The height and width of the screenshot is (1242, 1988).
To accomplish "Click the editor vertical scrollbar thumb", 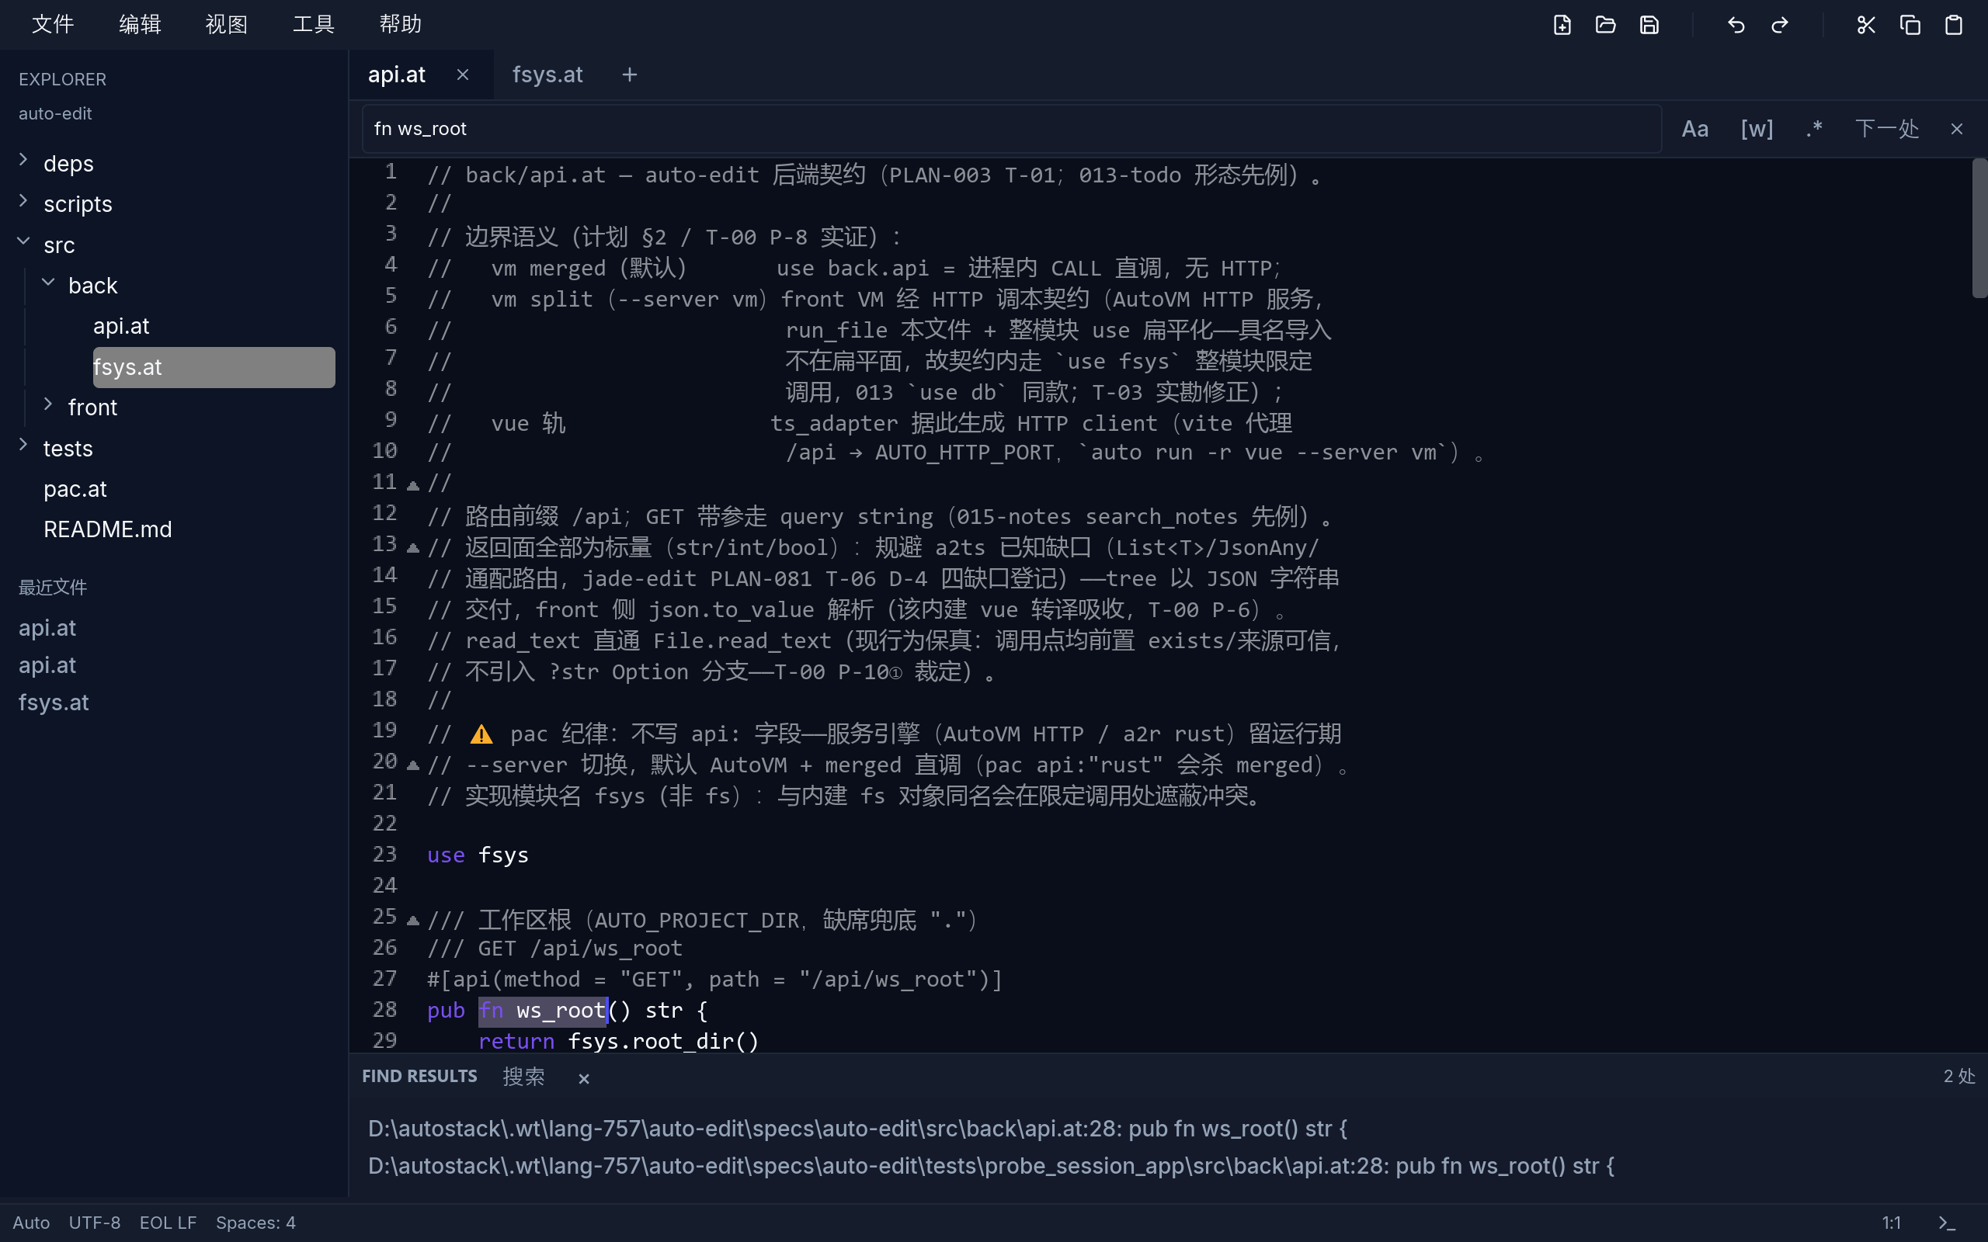I will (1979, 228).
